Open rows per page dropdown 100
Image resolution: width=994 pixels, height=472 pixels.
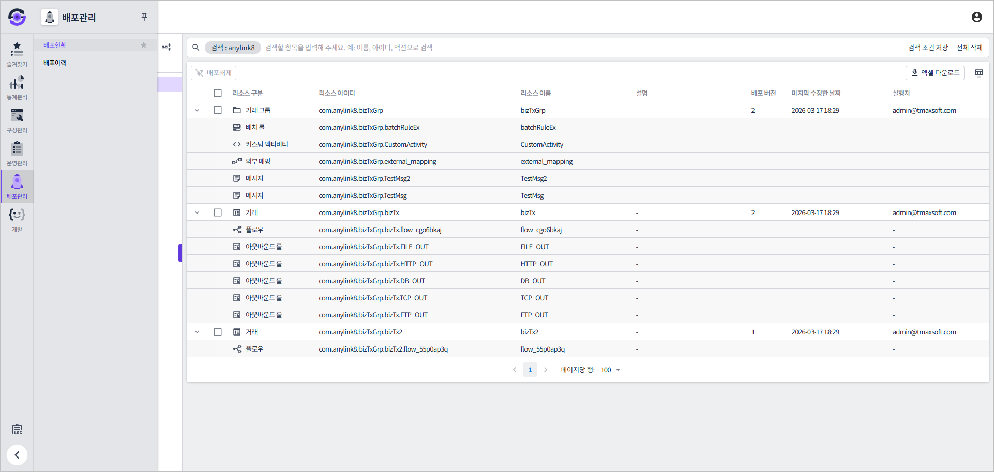(610, 370)
